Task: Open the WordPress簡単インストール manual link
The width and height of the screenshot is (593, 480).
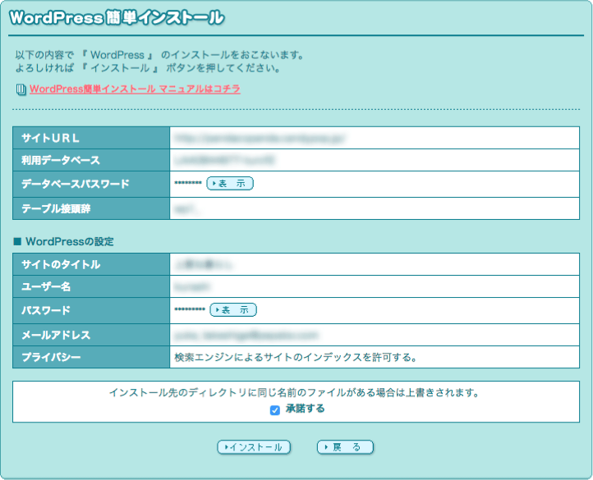Action: [135, 89]
